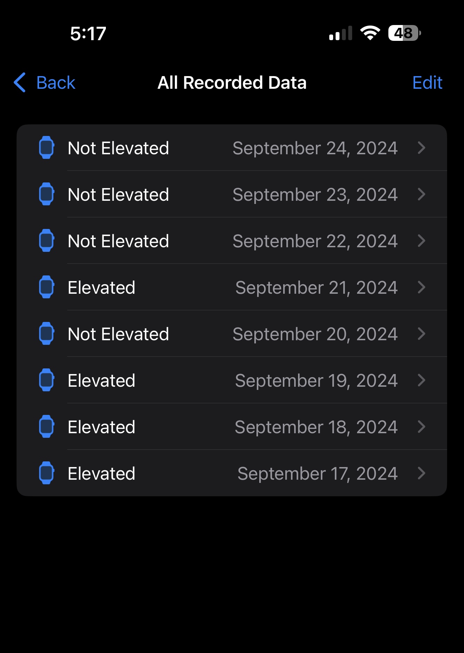The image size is (464, 653).
Task: Open details via September 20 row chevron
Action: coord(421,334)
